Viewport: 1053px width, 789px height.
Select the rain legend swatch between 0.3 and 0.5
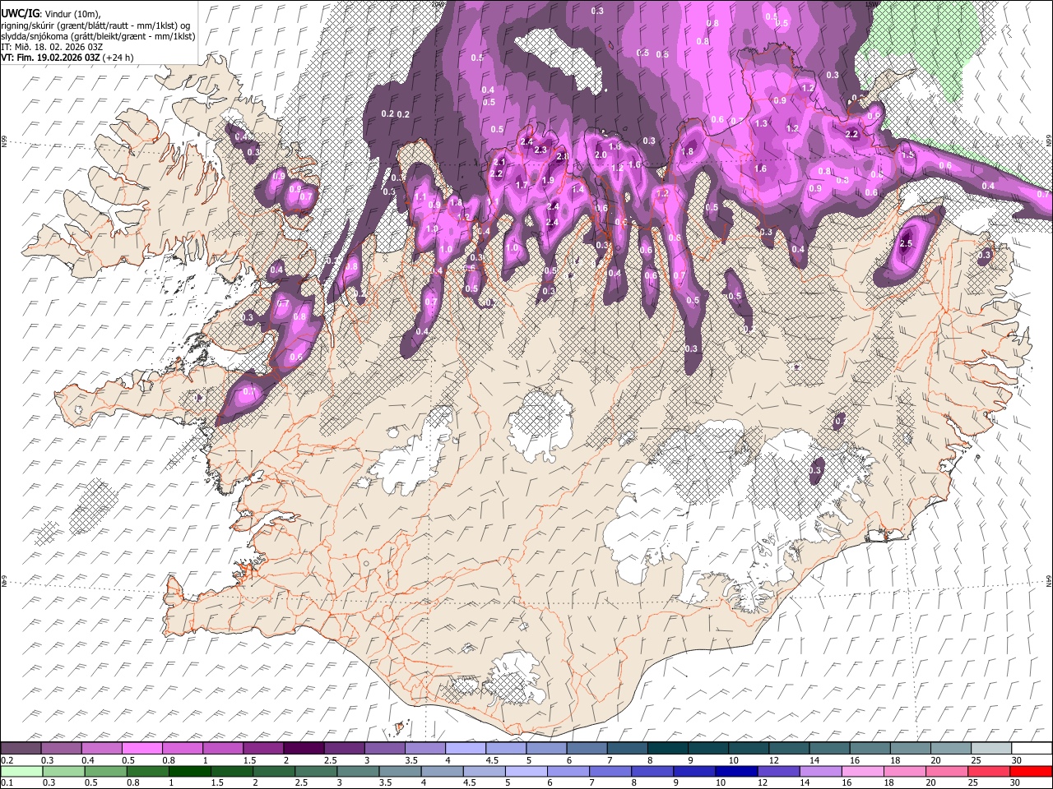tap(64, 771)
